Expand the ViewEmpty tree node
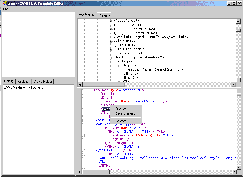Image resolution: width=243 pixels, height=177 pixels. pos(110,41)
